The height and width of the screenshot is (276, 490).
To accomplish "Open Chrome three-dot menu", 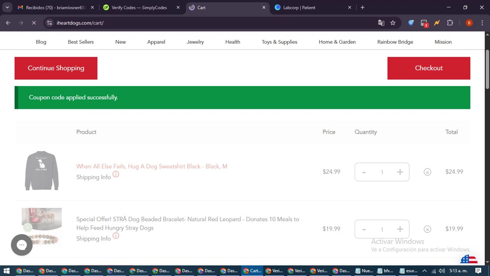I will [482, 23].
